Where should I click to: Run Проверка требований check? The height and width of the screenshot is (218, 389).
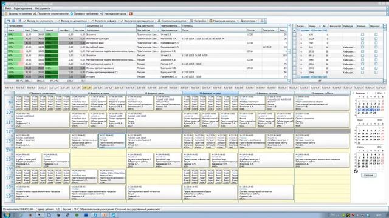point(84,14)
